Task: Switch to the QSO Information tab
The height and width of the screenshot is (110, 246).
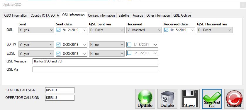Action: pyautogui.click(x=16, y=15)
